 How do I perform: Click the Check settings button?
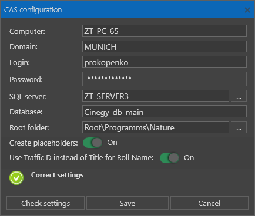click(x=45, y=203)
